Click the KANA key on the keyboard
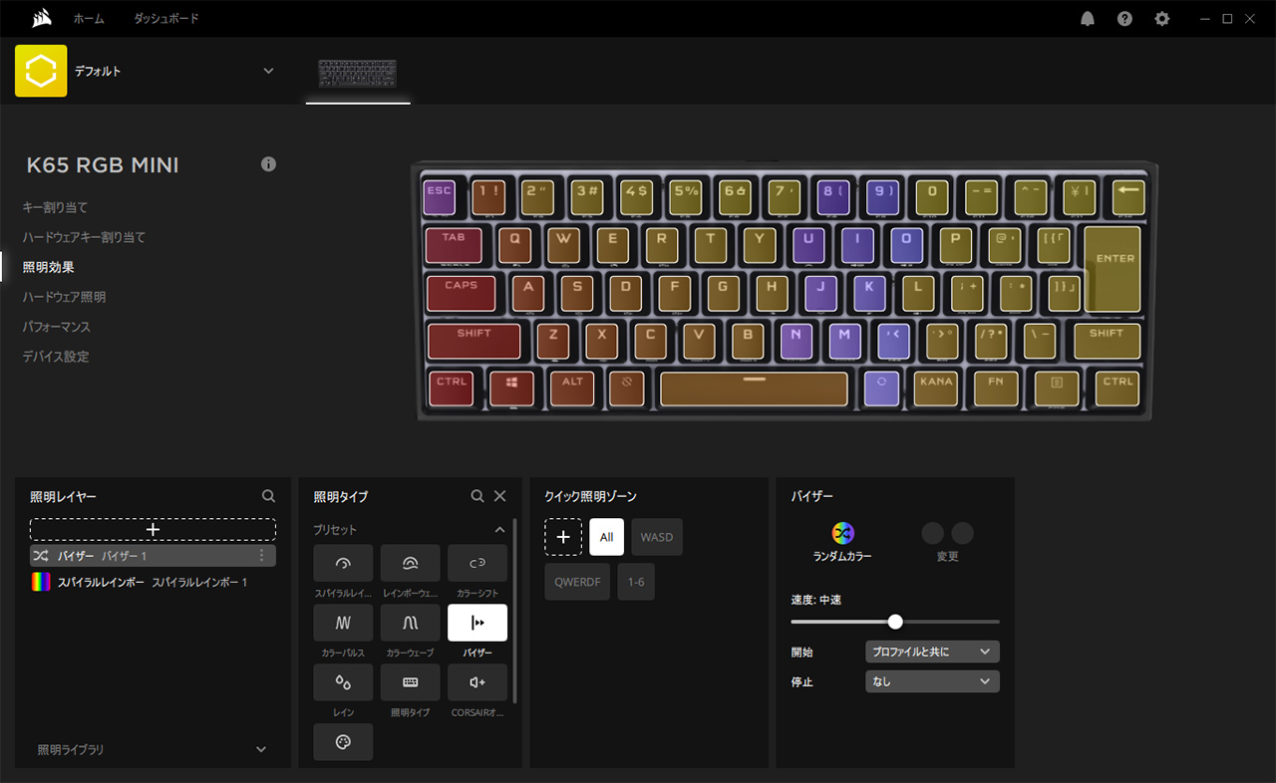Screen dimensions: 1276x783 point(936,389)
